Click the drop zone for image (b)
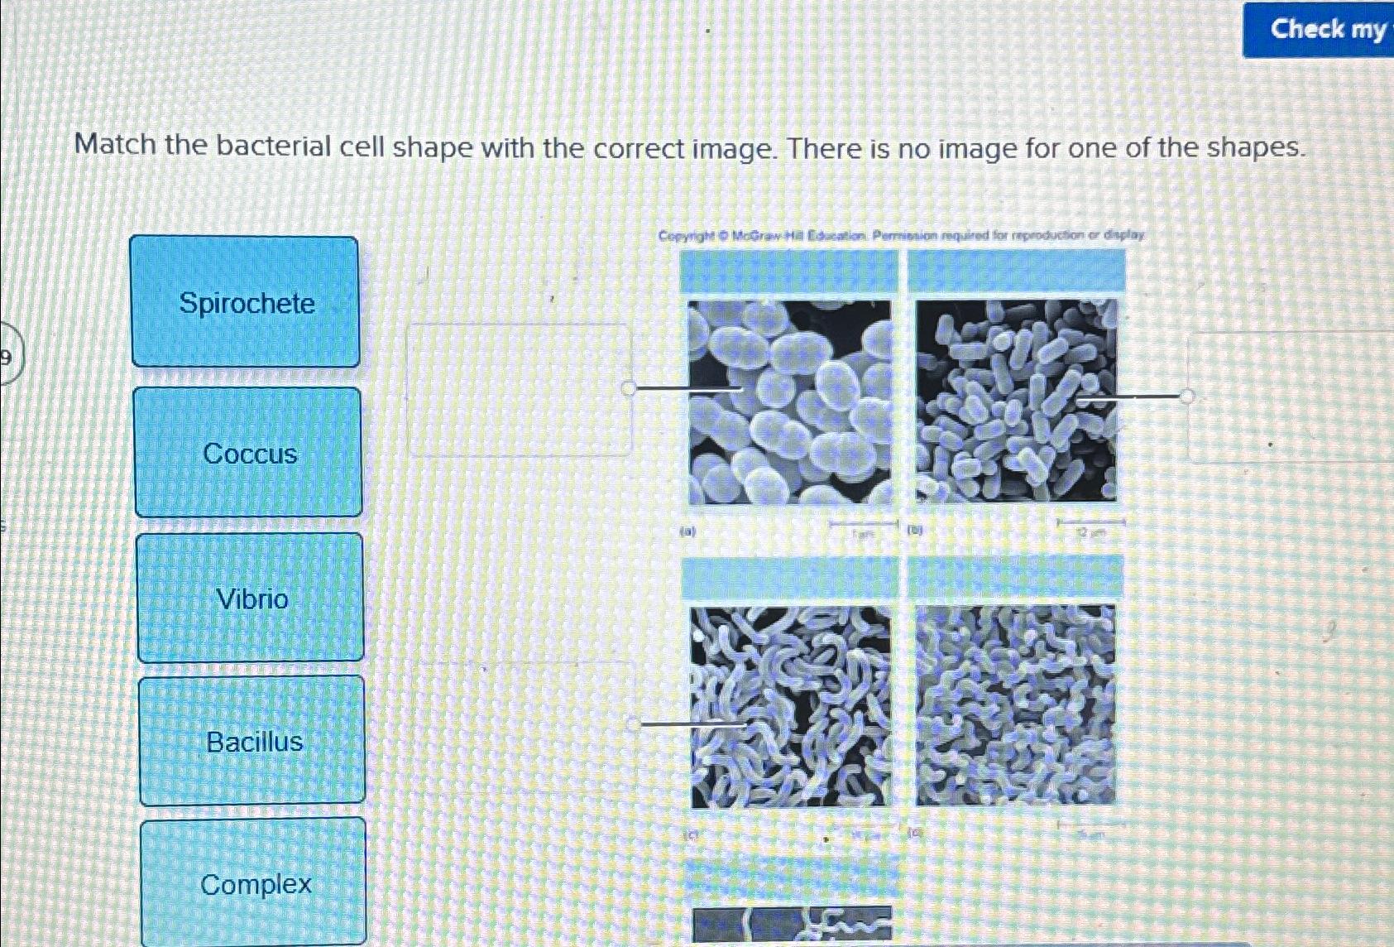Viewport: 1394px width, 947px height. (x=1292, y=397)
